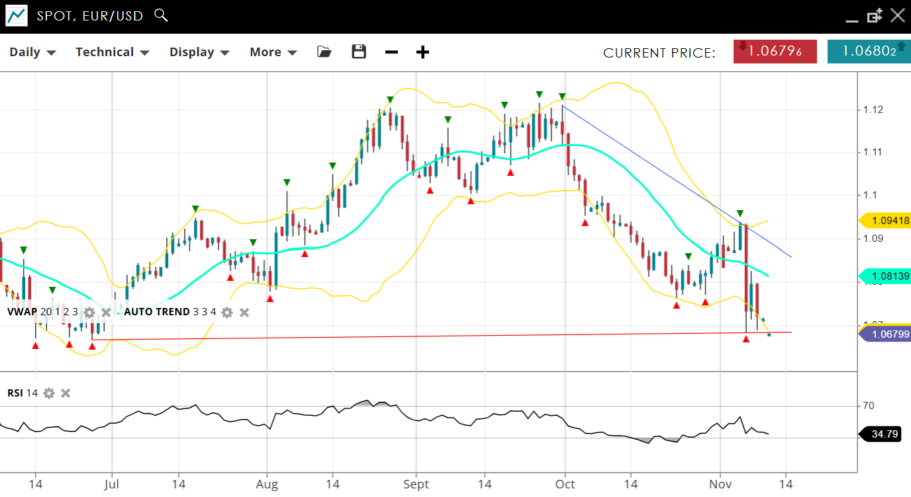Click the search magnifier next to EUR/USD
This screenshot has width=911, height=497.
click(x=161, y=15)
